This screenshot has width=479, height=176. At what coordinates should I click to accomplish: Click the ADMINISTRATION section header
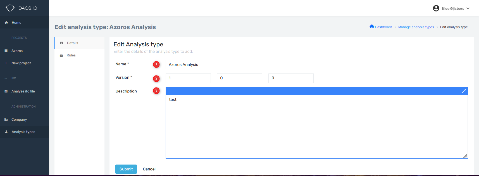[x=23, y=106]
